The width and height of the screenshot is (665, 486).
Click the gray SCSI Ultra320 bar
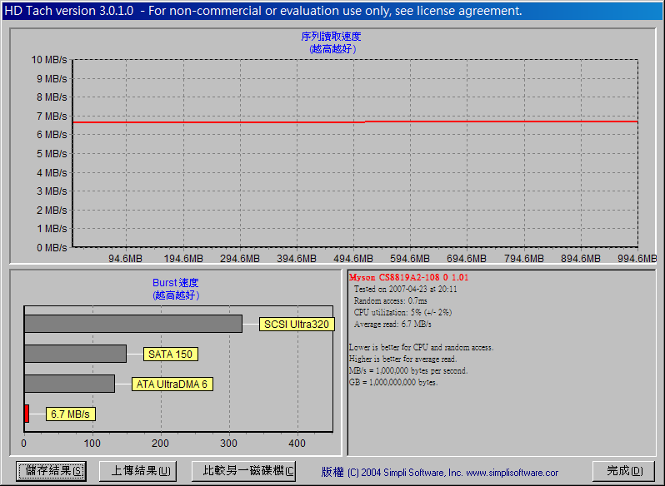click(133, 324)
